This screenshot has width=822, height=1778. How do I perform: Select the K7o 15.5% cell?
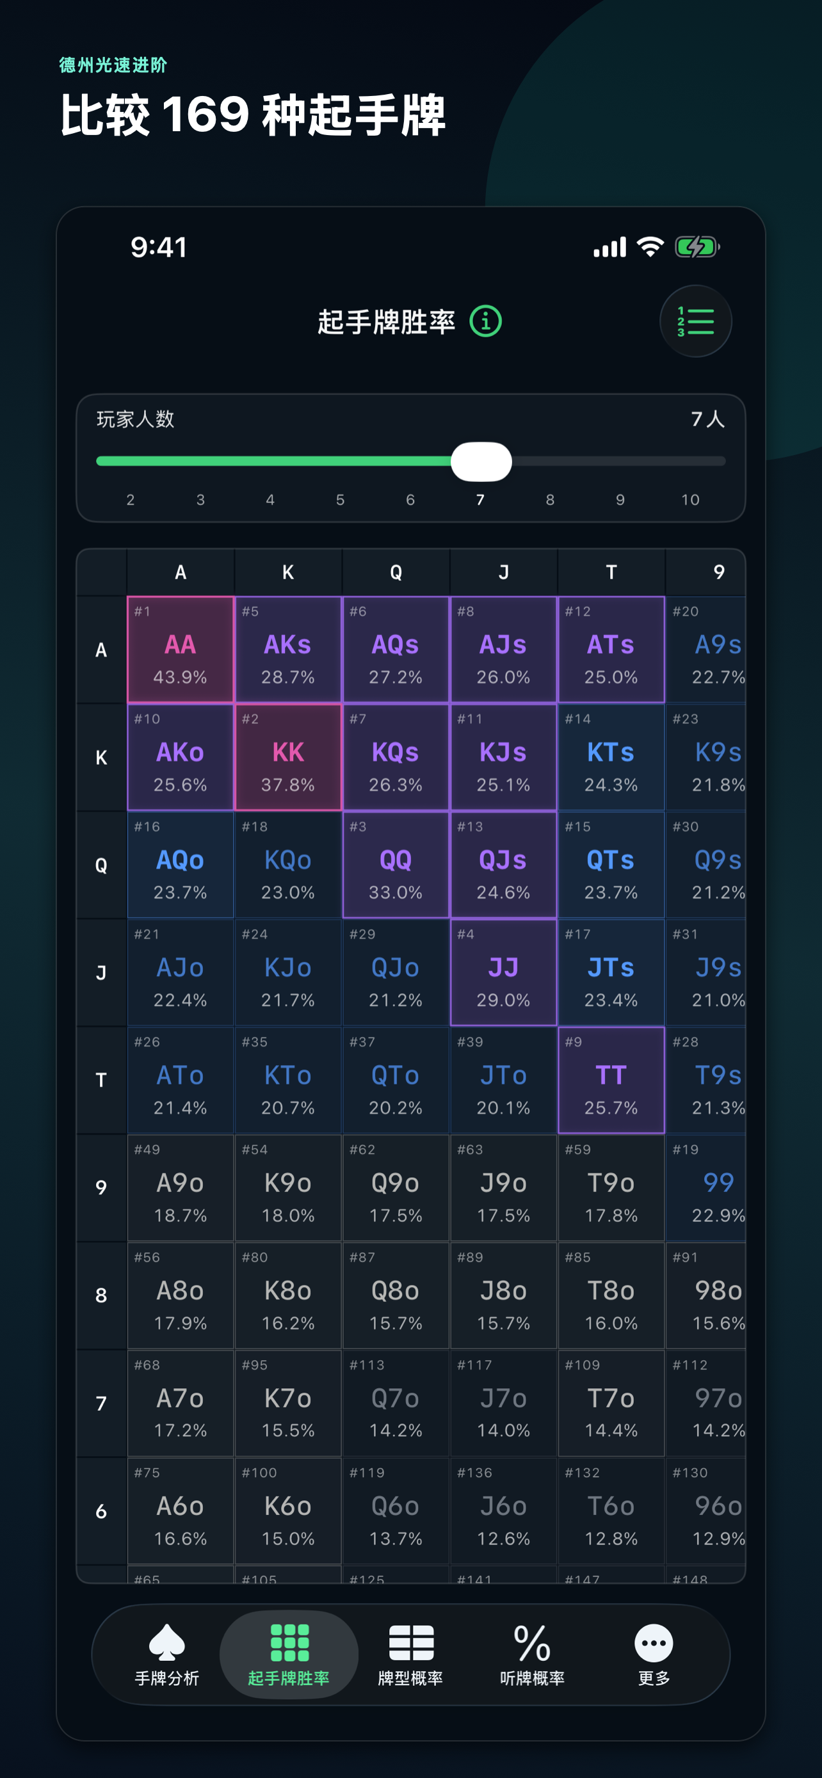click(288, 1403)
